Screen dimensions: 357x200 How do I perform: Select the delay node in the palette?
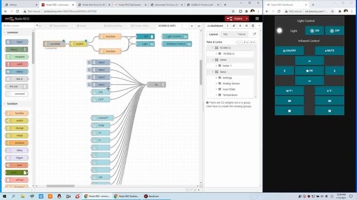17,150
